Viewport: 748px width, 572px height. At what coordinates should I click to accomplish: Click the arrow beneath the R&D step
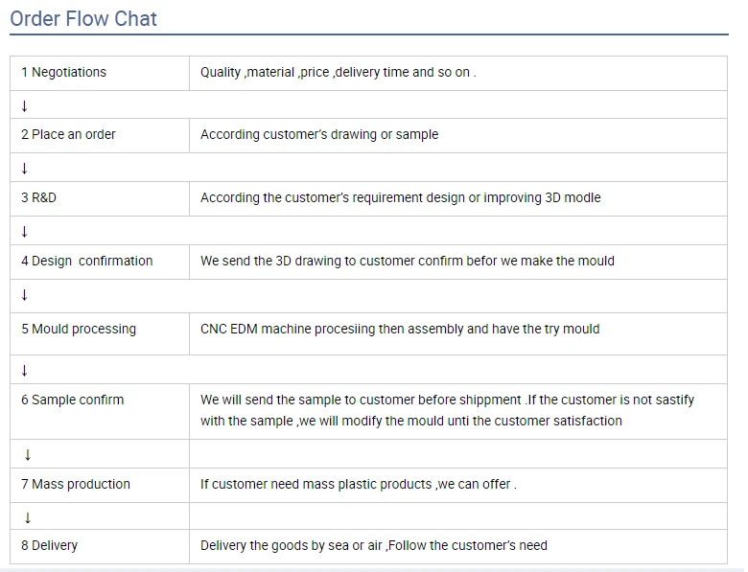pyautogui.click(x=24, y=232)
